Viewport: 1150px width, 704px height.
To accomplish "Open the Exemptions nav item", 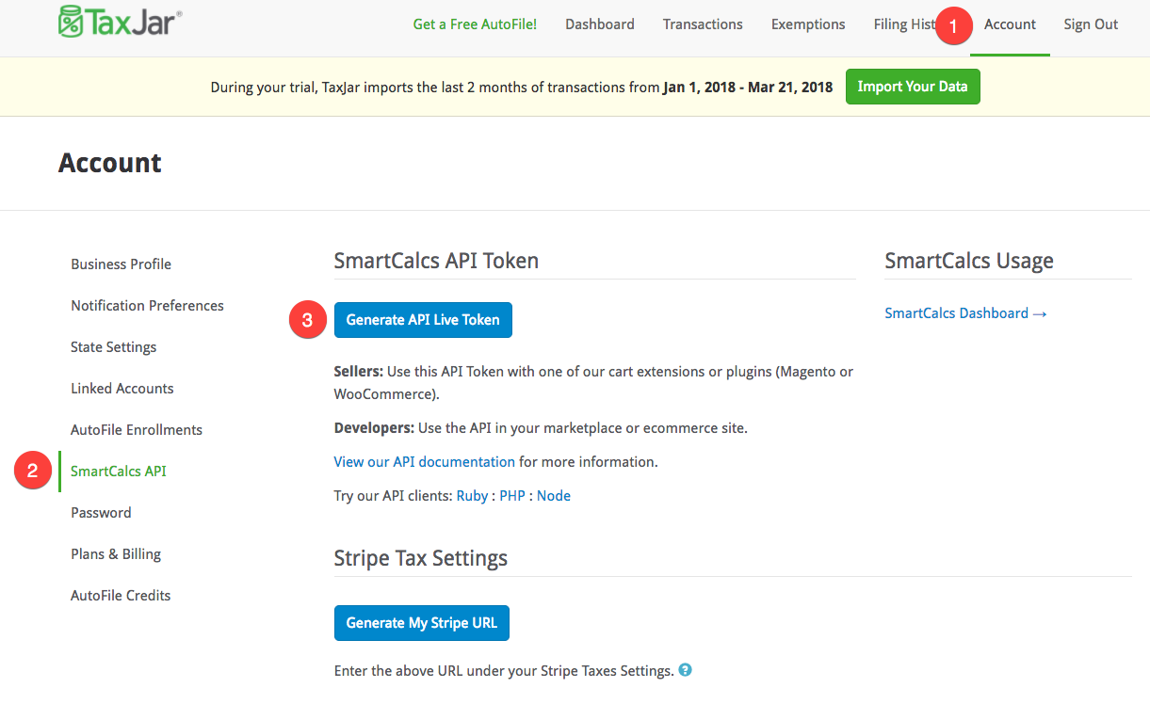I will coord(808,24).
